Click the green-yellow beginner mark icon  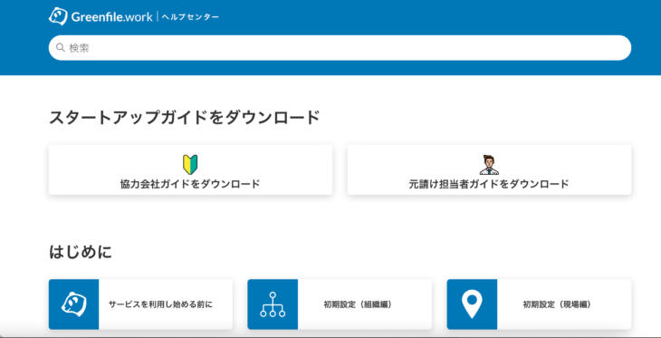pos(190,165)
